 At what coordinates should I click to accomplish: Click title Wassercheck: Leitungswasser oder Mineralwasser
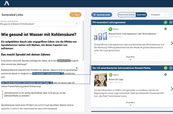tap(132, 34)
